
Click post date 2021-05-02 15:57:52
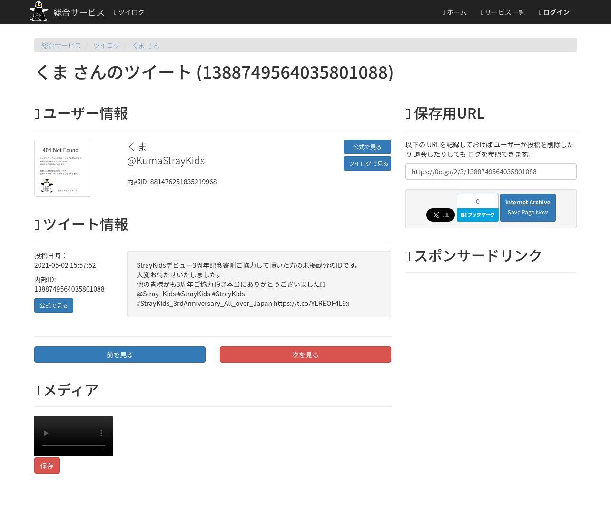65,265
